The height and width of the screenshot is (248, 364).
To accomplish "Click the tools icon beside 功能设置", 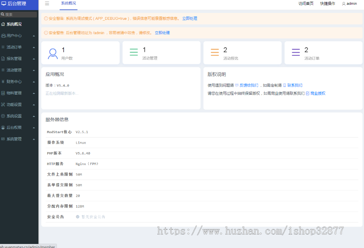I will [x=3, y=104].
